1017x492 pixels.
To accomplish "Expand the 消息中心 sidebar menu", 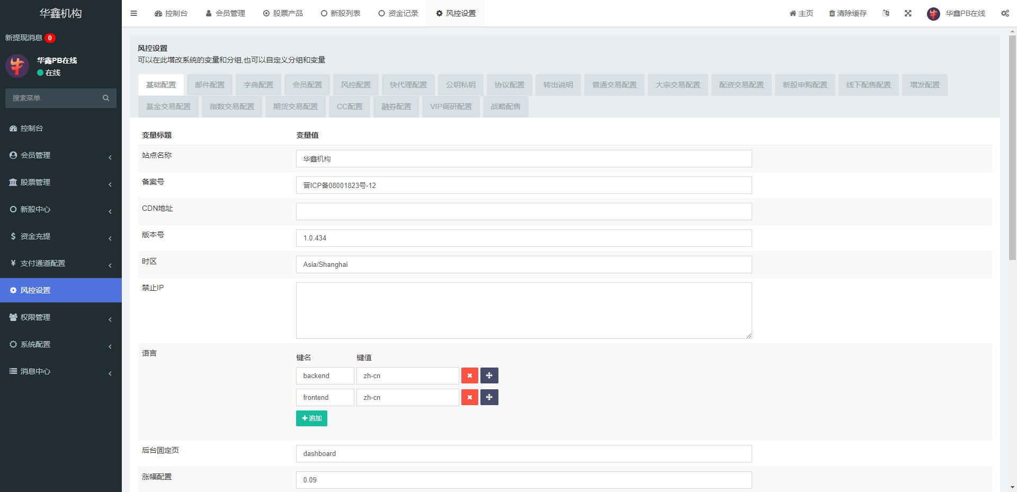I will click(61, 371).
